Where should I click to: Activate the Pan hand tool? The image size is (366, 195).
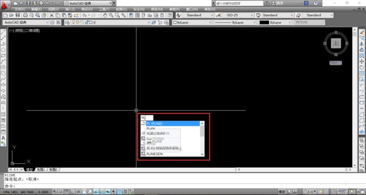[105, 15]
